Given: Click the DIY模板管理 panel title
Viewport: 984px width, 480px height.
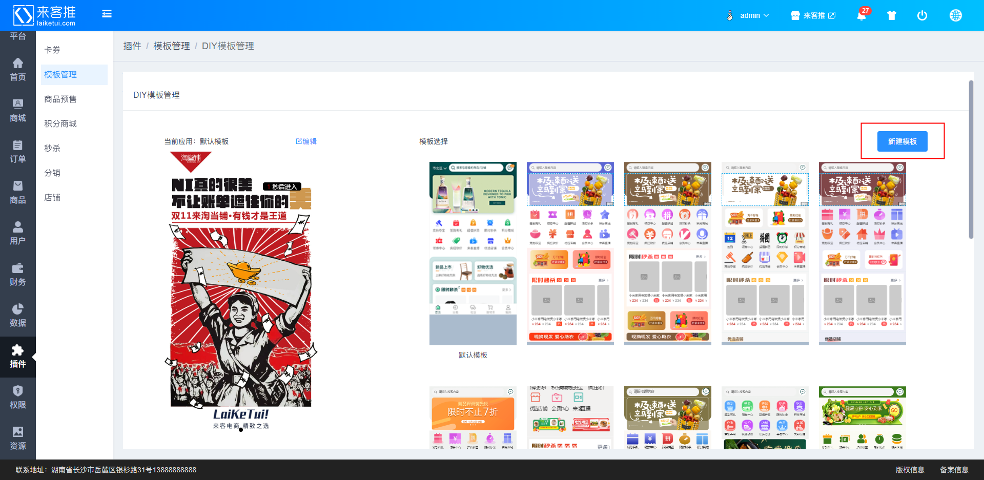Looking at the screenshot, I should [x=156, y=95].
